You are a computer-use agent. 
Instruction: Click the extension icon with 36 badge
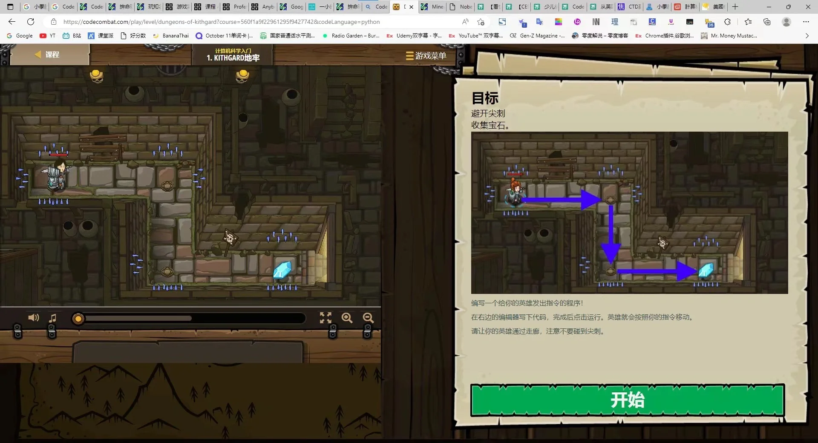pos(709,23)
